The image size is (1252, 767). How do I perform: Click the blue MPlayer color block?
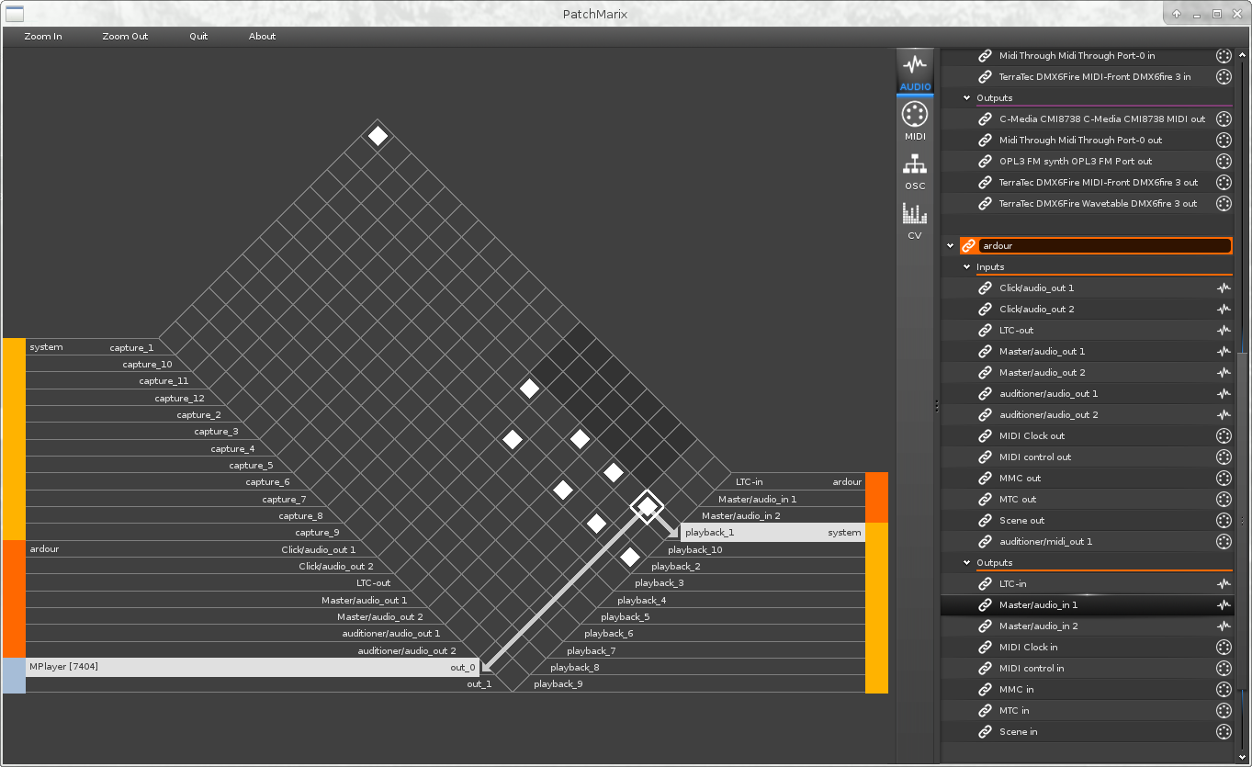[x=14, y=675]
